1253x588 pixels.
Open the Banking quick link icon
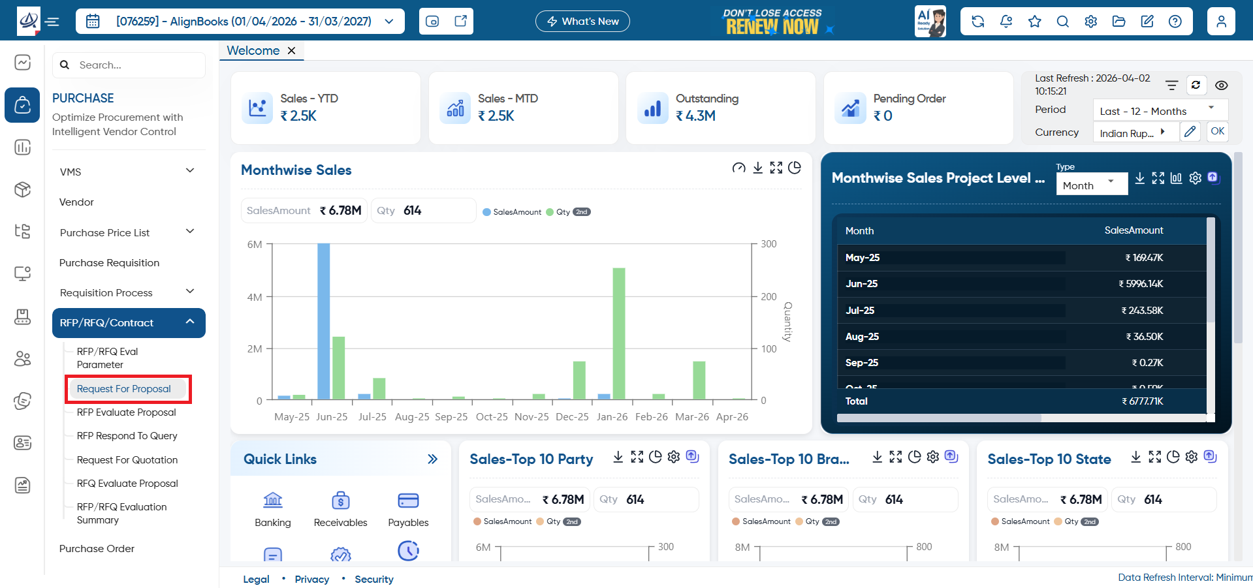[x=273, y=501]
